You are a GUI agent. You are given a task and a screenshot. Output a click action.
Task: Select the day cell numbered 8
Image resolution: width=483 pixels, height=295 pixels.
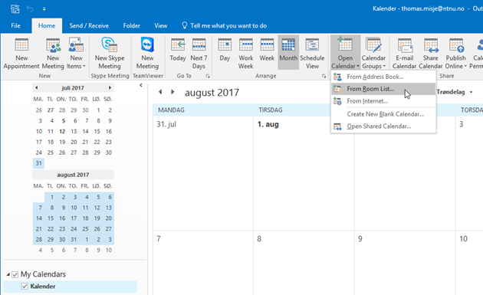tap(304, 263)
